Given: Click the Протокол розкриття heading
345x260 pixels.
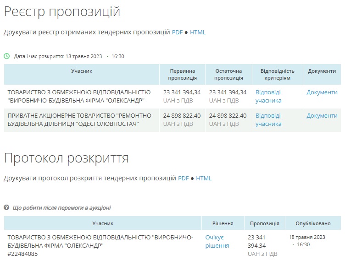Looking at the screenshot, I should (x=66, y=158).
